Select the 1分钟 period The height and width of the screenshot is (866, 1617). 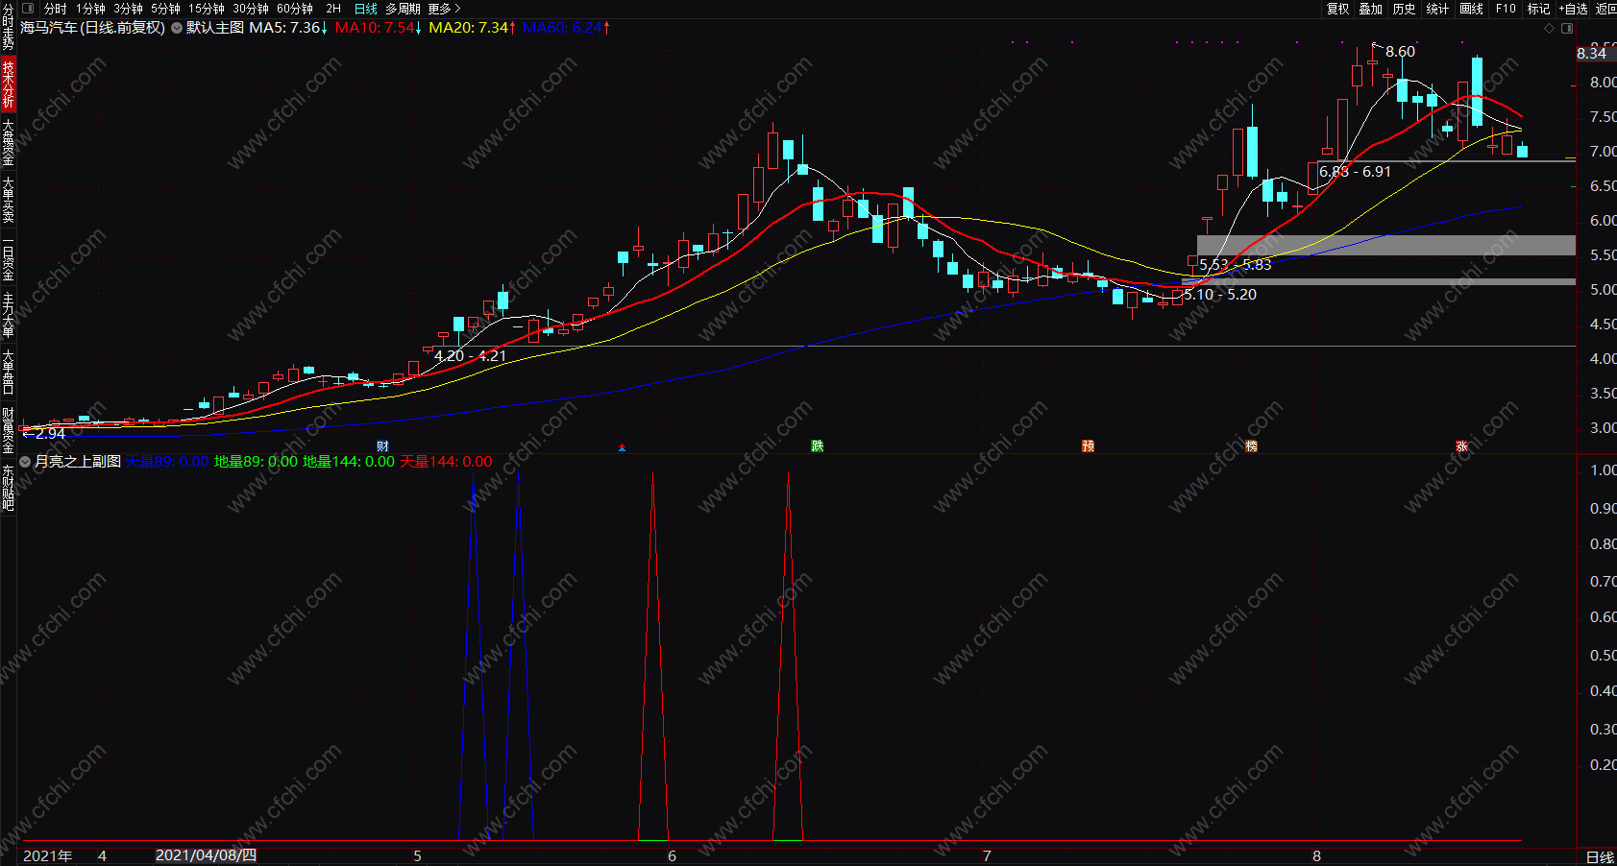[91, 9]
